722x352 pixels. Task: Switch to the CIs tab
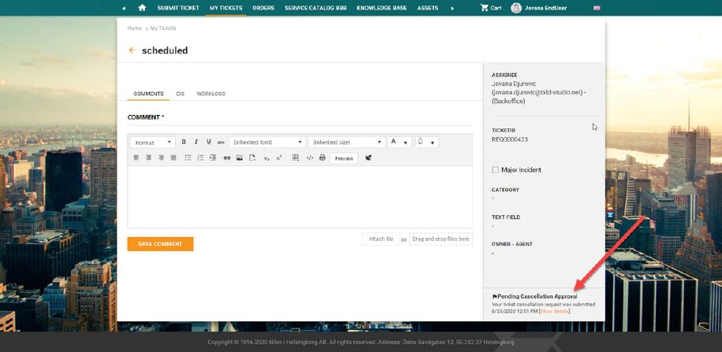click(x=180, y=94)
